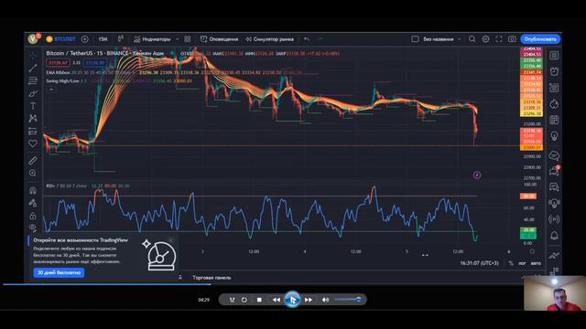The image size is (586, 329).
Task: Open private chats with notification badge
Action: pos(554,171)
